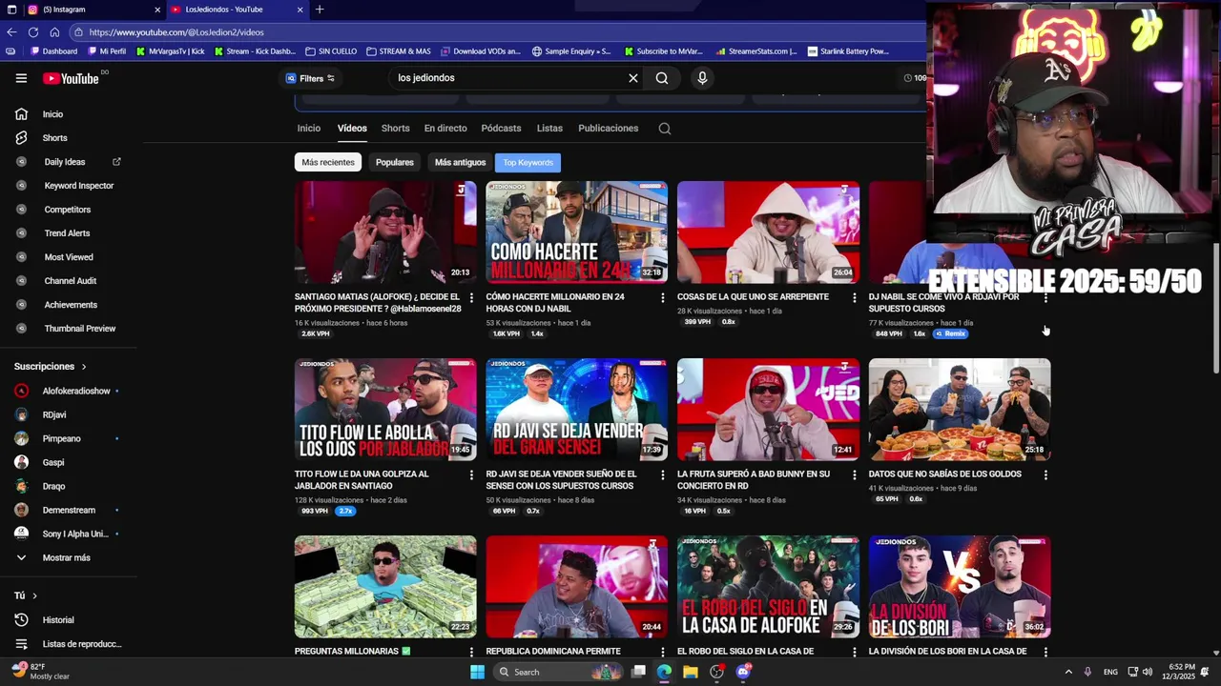Open Draqo subscription channel
The image size is (1221, 686).
point(53,487)
